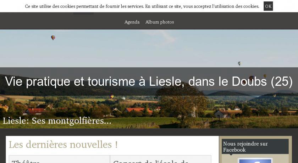Open the 'Concert de l'école de' news article
Image resolution: width=298 pixels, height=163 pixels.
click(x=151, y=162)
